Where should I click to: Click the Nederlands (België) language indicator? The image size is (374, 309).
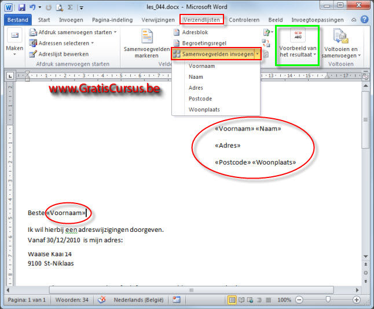tap(138, 300)
